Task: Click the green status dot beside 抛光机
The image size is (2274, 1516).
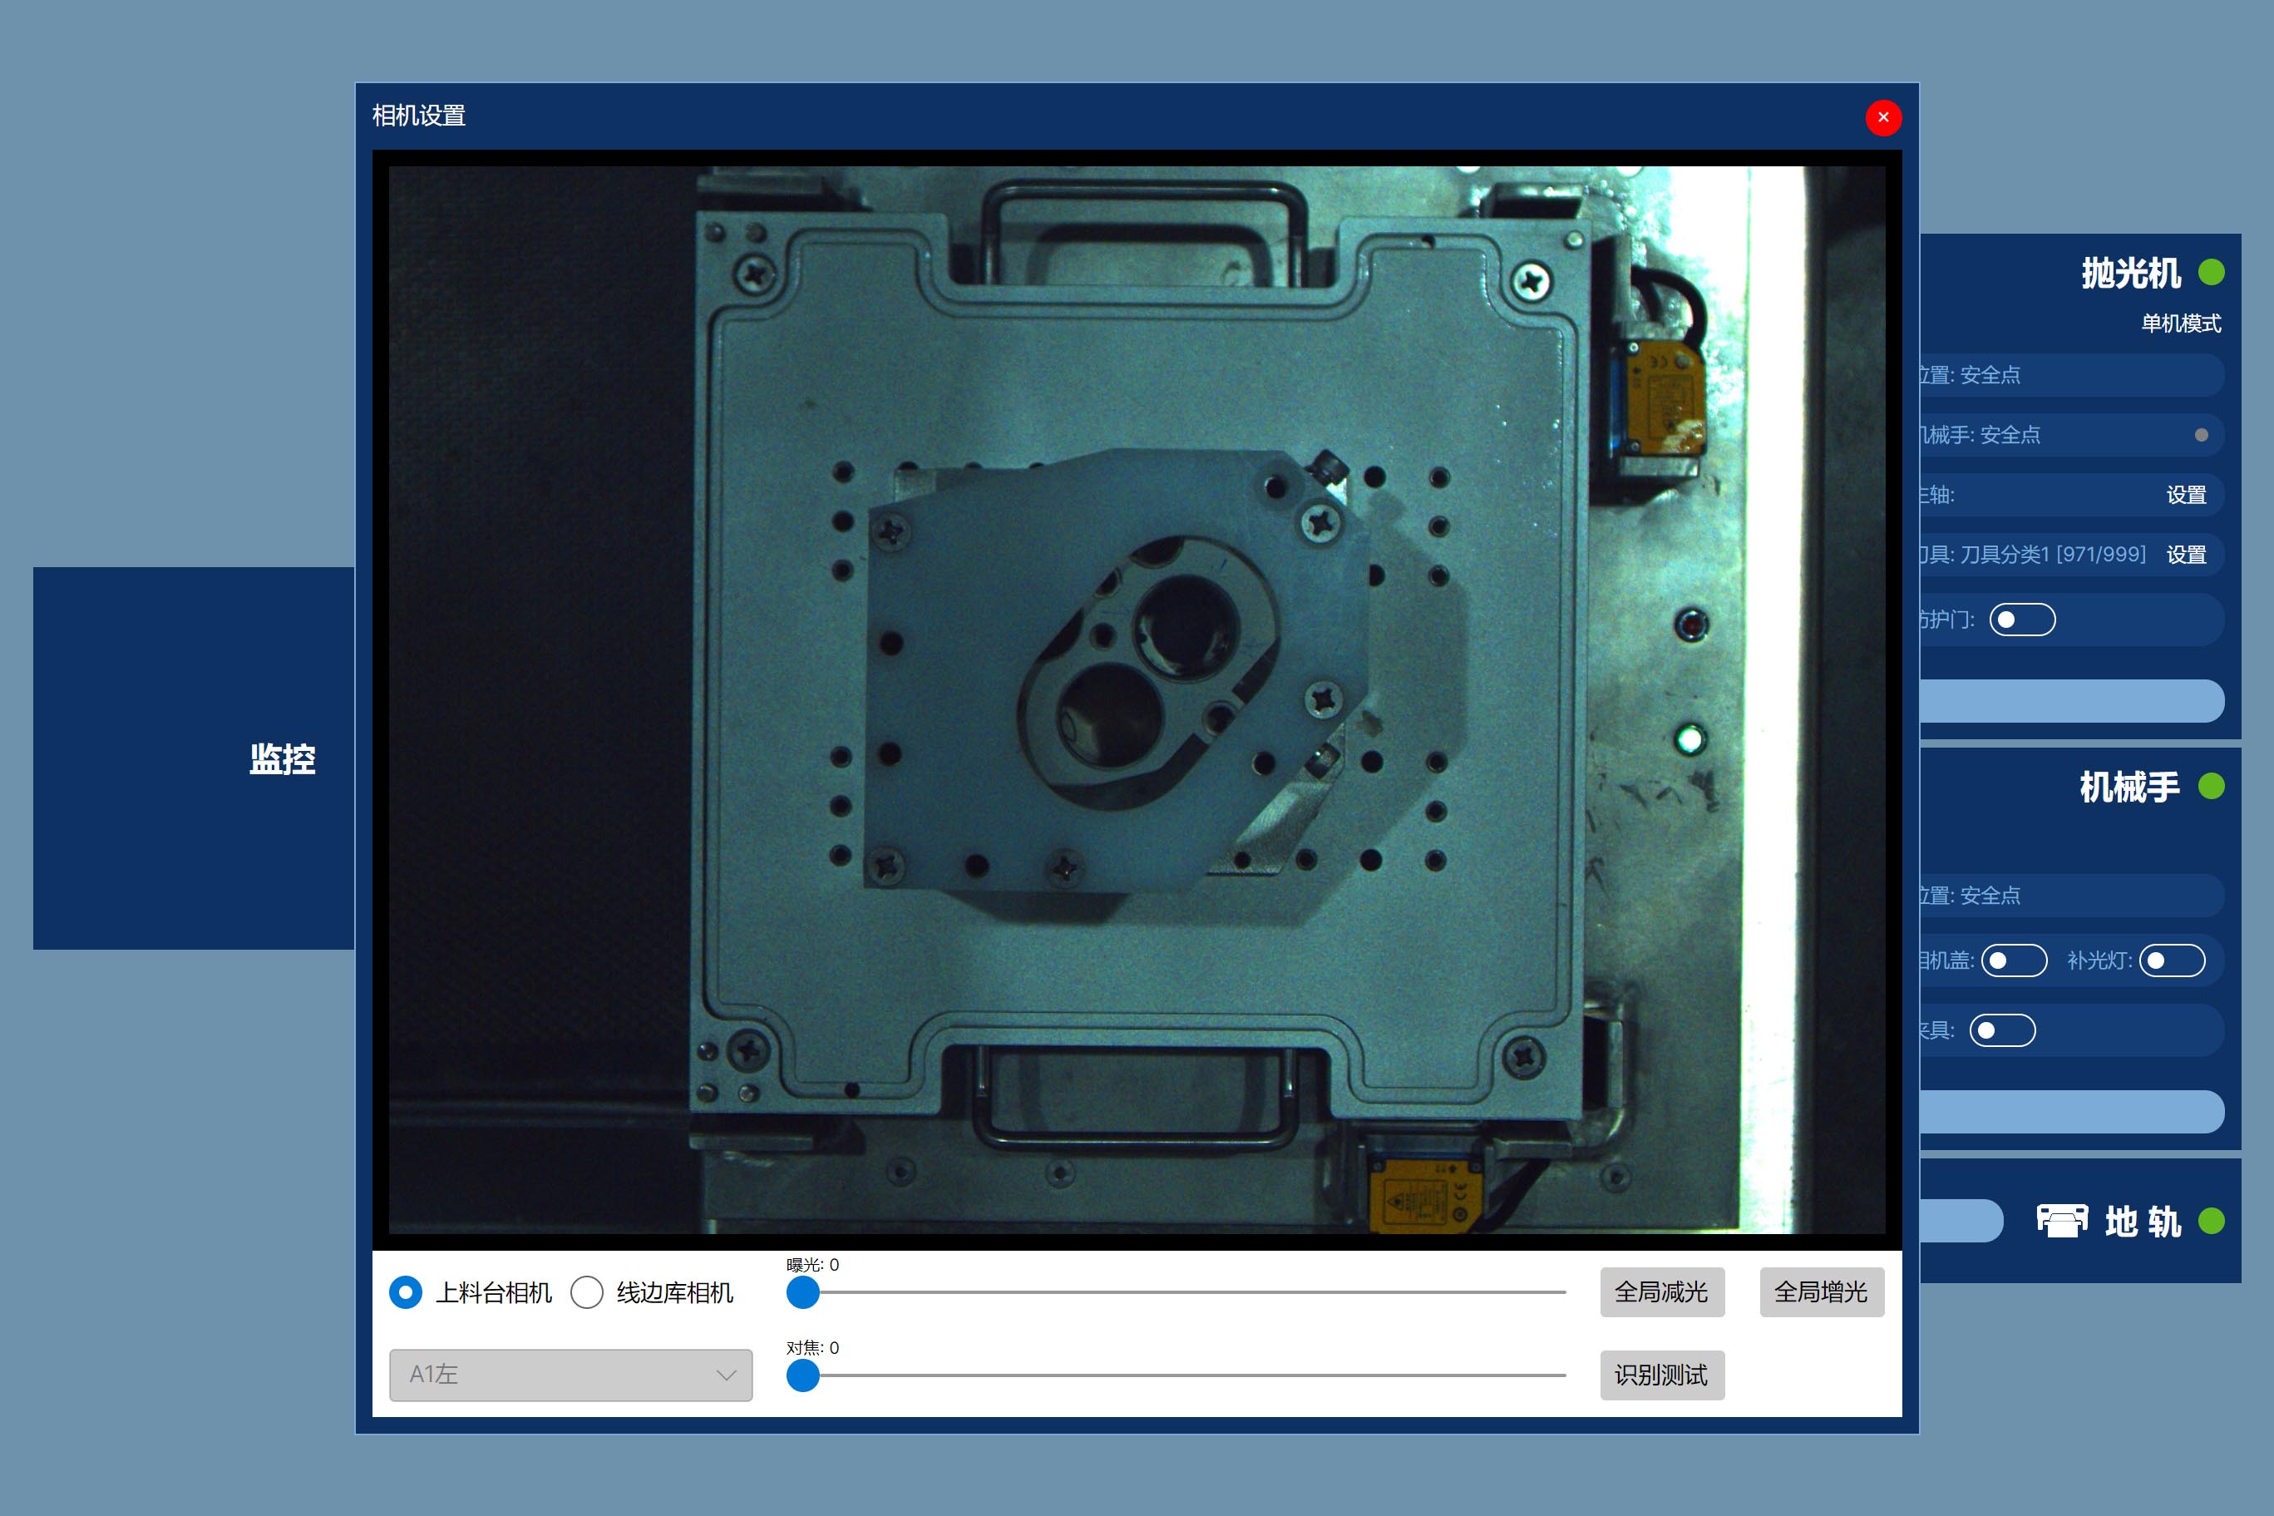Action: 2211,273
